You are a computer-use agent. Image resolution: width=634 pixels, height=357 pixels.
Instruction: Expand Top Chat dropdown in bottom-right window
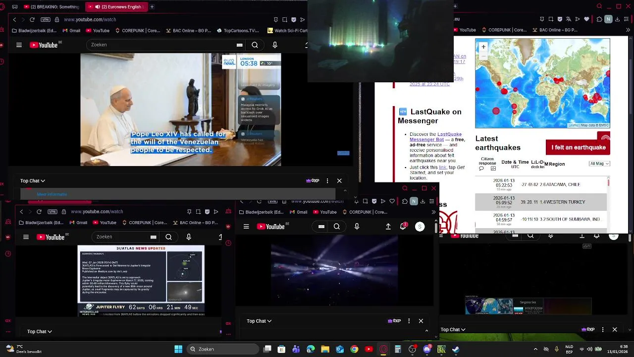[x=453, y=330]
